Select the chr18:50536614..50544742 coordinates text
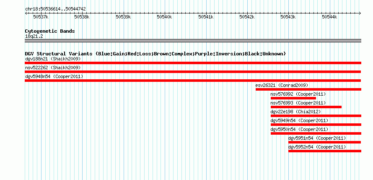This screenshot has height=180, width=373. (x=55, y=9)
